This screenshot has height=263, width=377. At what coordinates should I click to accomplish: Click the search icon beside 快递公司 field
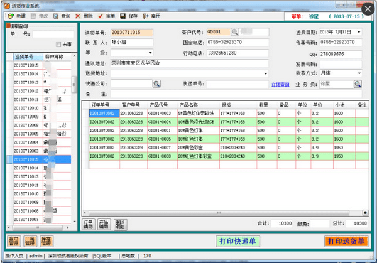pyautogui.click(x=156, y=83)
